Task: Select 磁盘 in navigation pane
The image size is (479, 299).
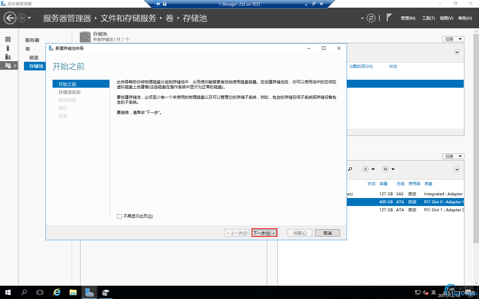Action: 34,57
